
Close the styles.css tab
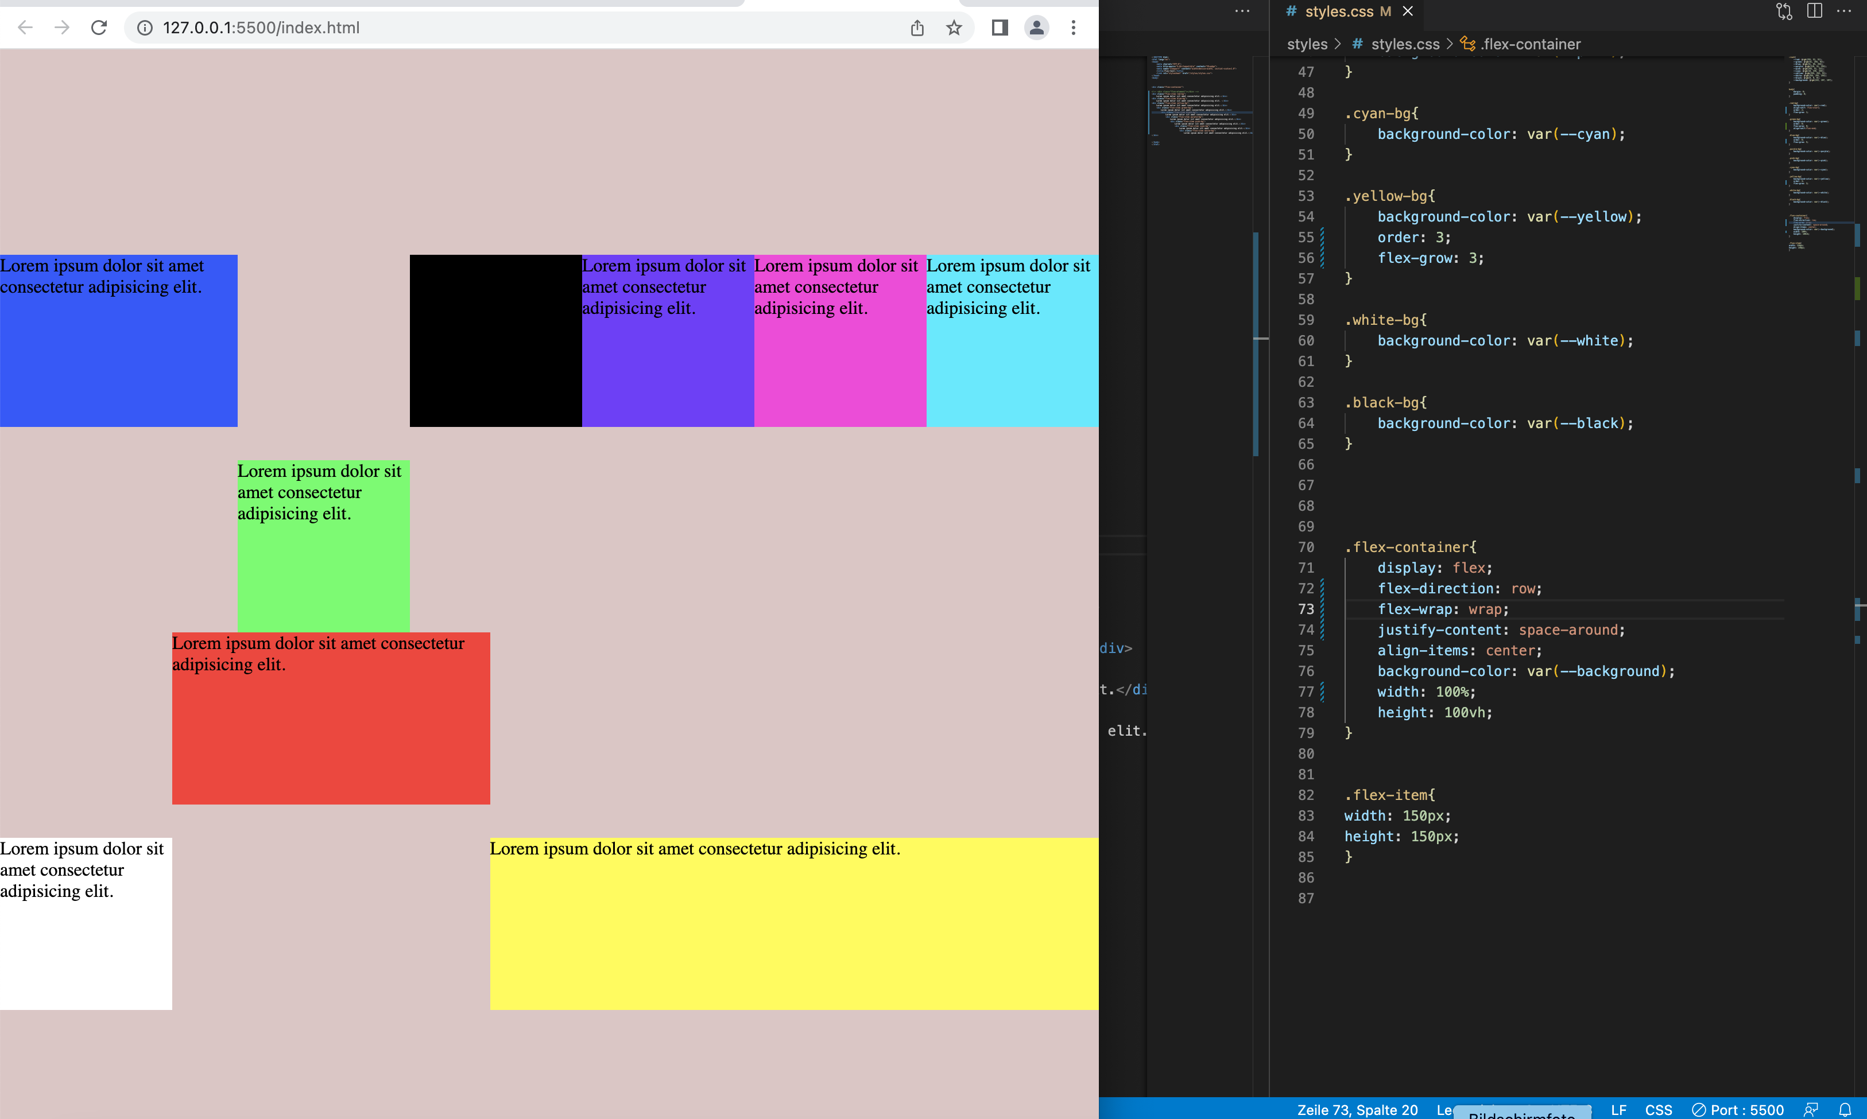(x=1408, y=11)
